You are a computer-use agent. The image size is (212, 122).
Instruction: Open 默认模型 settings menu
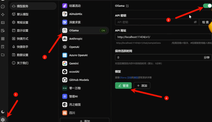33,14
